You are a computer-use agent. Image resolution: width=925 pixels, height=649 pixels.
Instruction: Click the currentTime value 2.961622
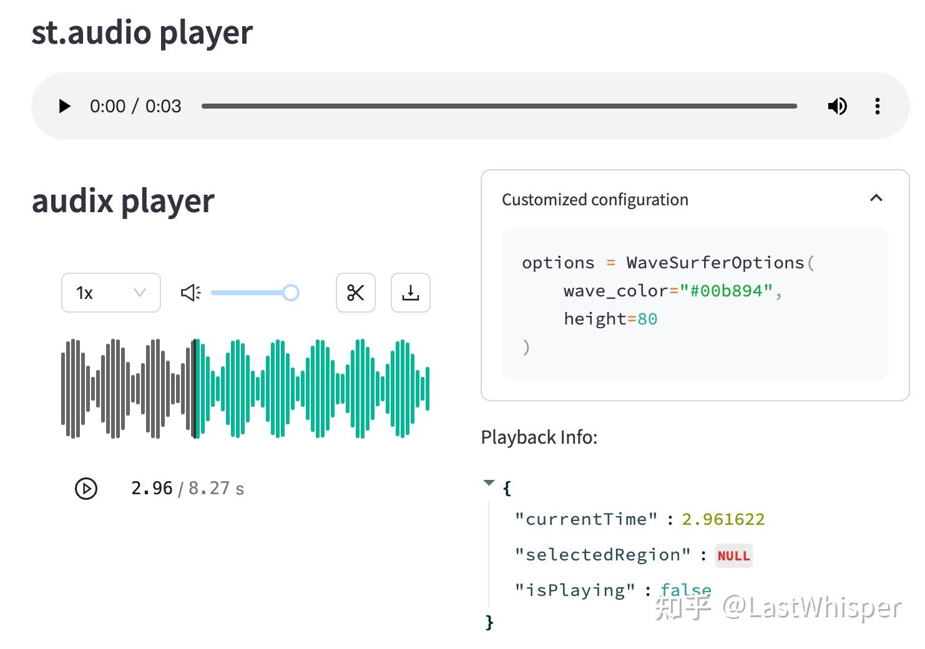pyautogui.click(x=723, y=519)
